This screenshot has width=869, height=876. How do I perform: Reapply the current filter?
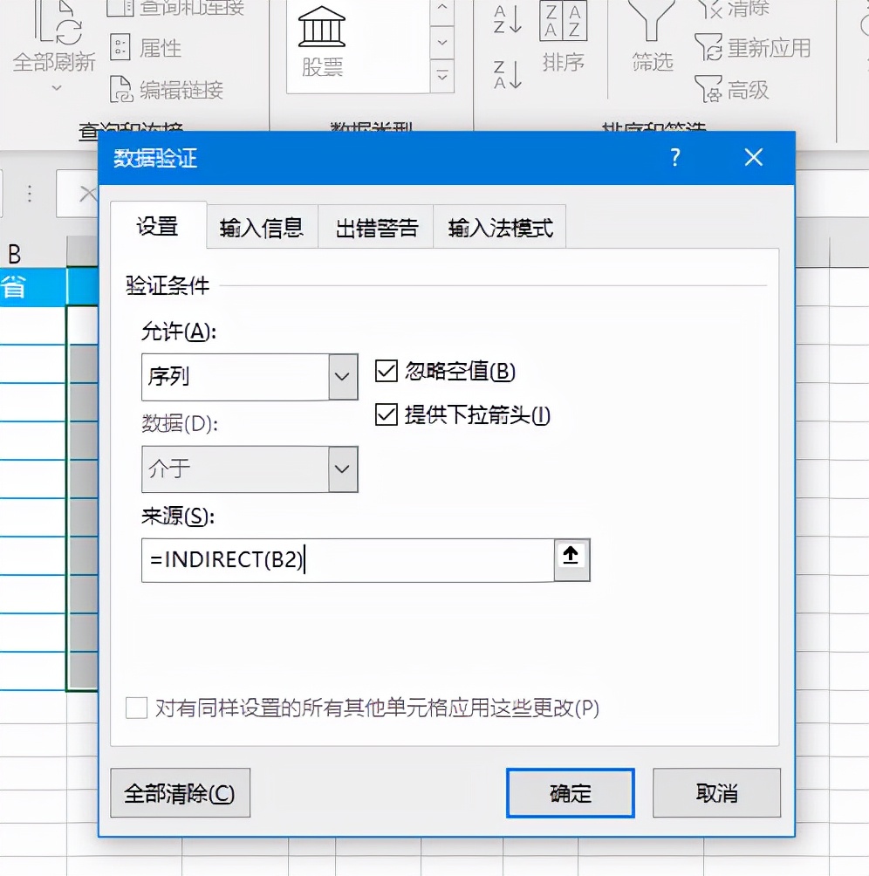click(x=752, y=48)
